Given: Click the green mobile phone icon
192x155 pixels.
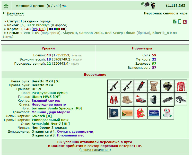Looking at the screenshot, I should (179, 22).
